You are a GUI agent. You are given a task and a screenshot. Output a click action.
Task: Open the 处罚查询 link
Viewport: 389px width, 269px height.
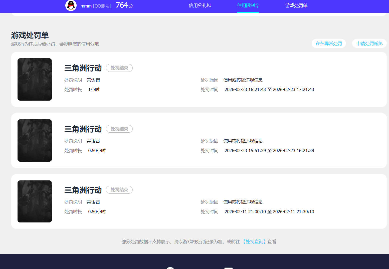[254, 242]
